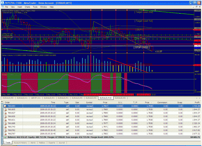Click the order icon for 7661627
Image resolution: width=202 pixels, height=146 pixels.
coord(5,113)
